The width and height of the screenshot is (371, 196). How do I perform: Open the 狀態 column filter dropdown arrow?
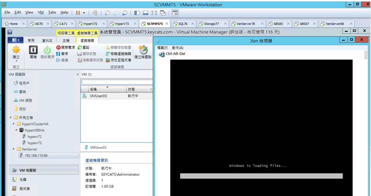(151, 90)
